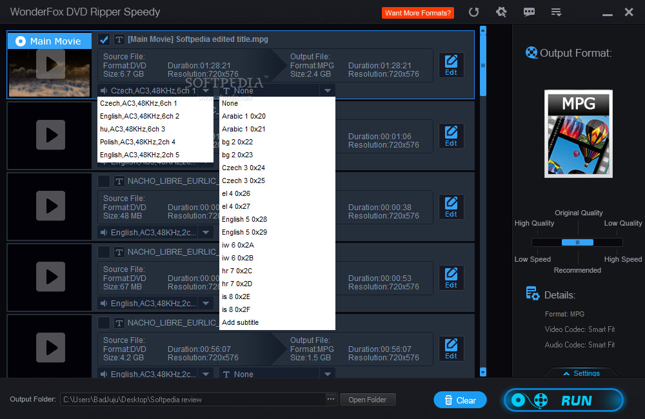Click the title list scrollbar thumb
The width and height of the screenshot is (645, 419).
tap(483, 64)
